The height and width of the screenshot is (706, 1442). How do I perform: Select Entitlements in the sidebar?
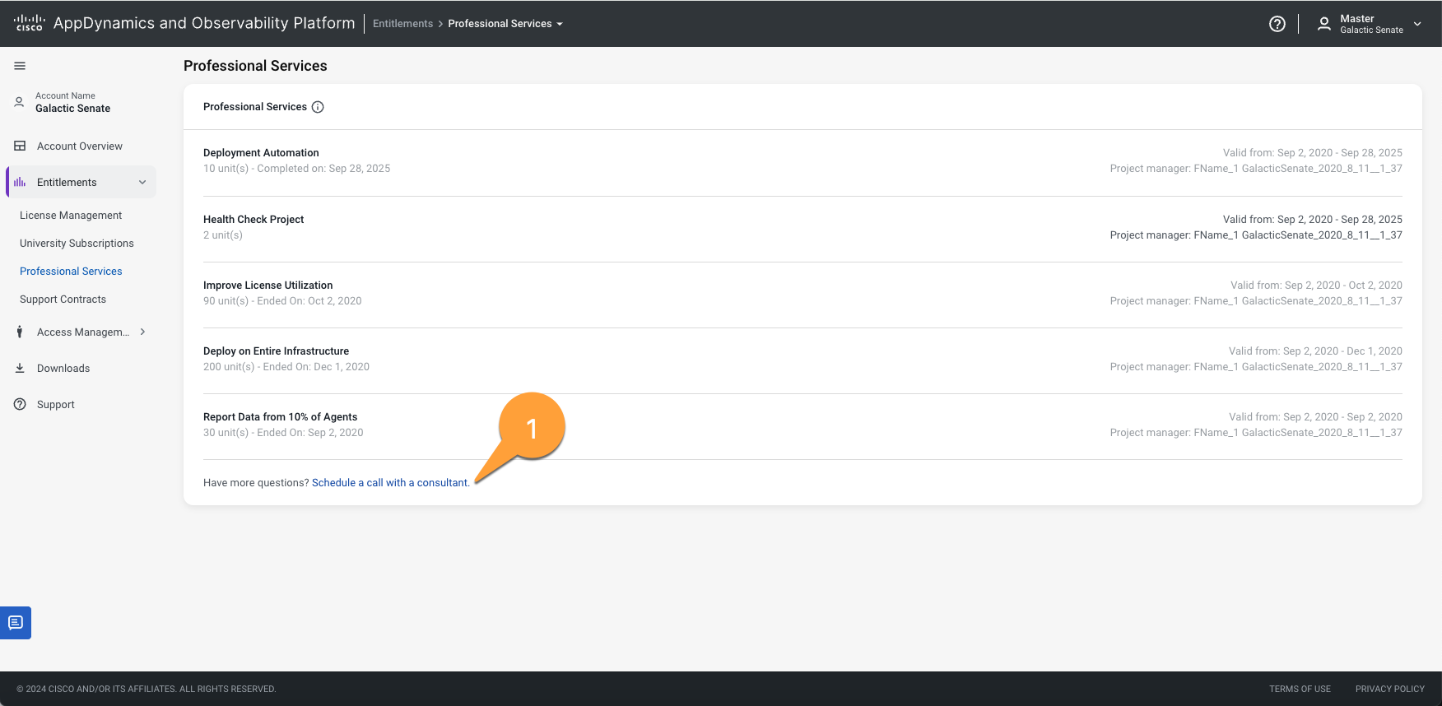coord(81,182)
